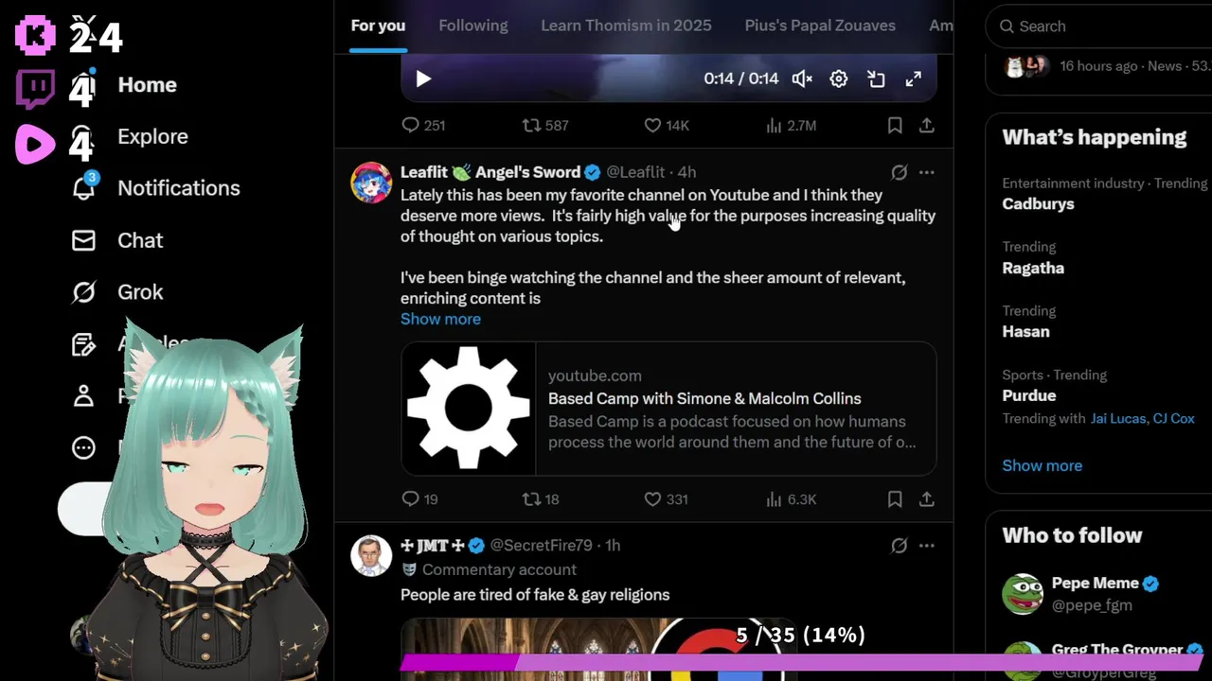Open more options on the JMT post
1212x681 pixels.
coord(927,545)
